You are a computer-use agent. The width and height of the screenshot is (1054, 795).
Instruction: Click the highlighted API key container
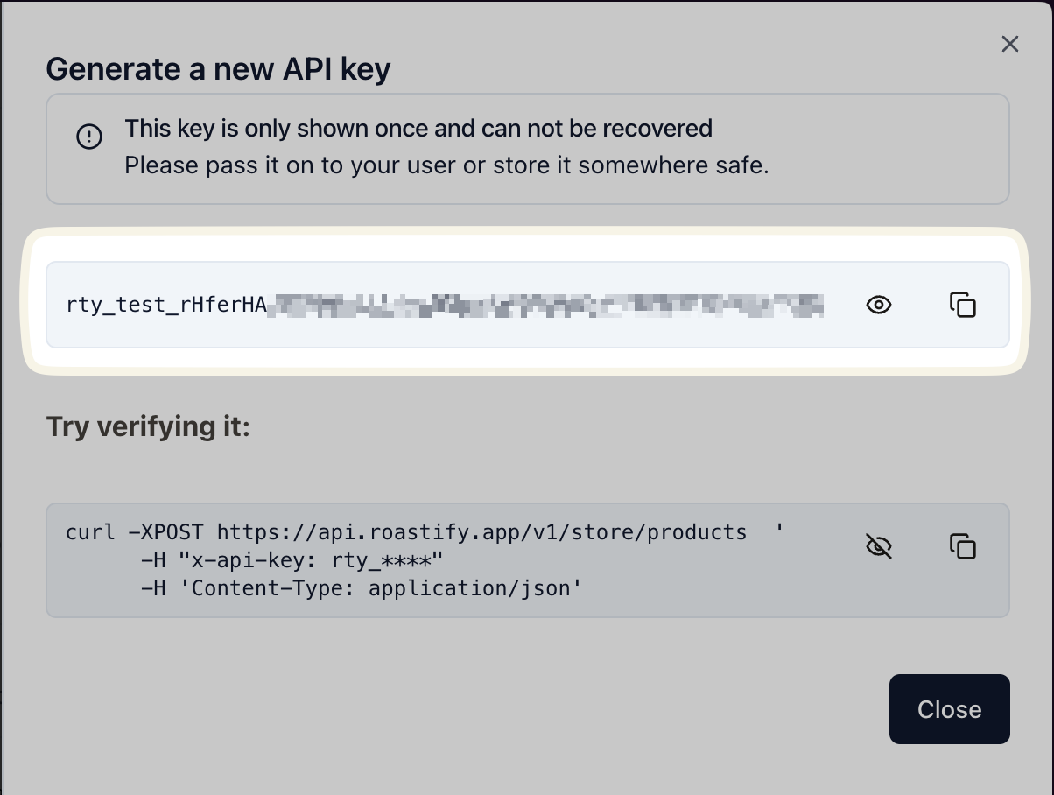coord(525,305)
